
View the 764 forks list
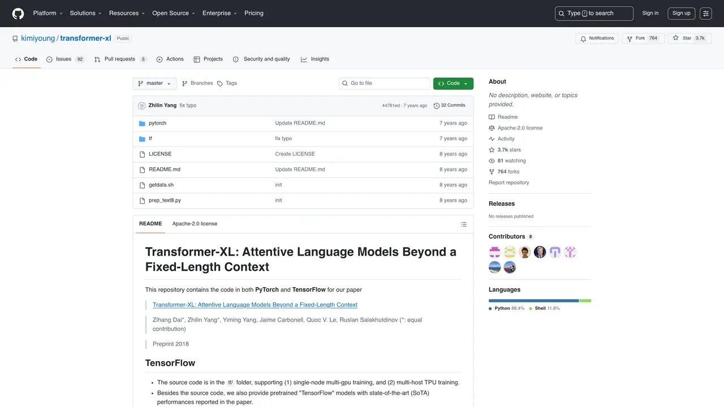click(504, 172)
